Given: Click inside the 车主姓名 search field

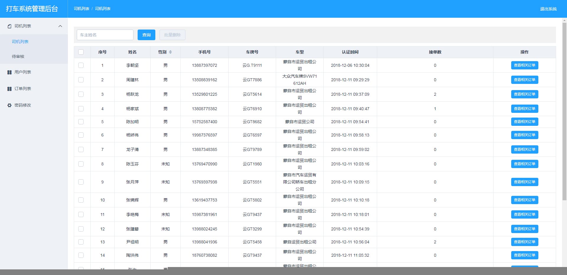Looking at the screenshot, I should (105, 35).
